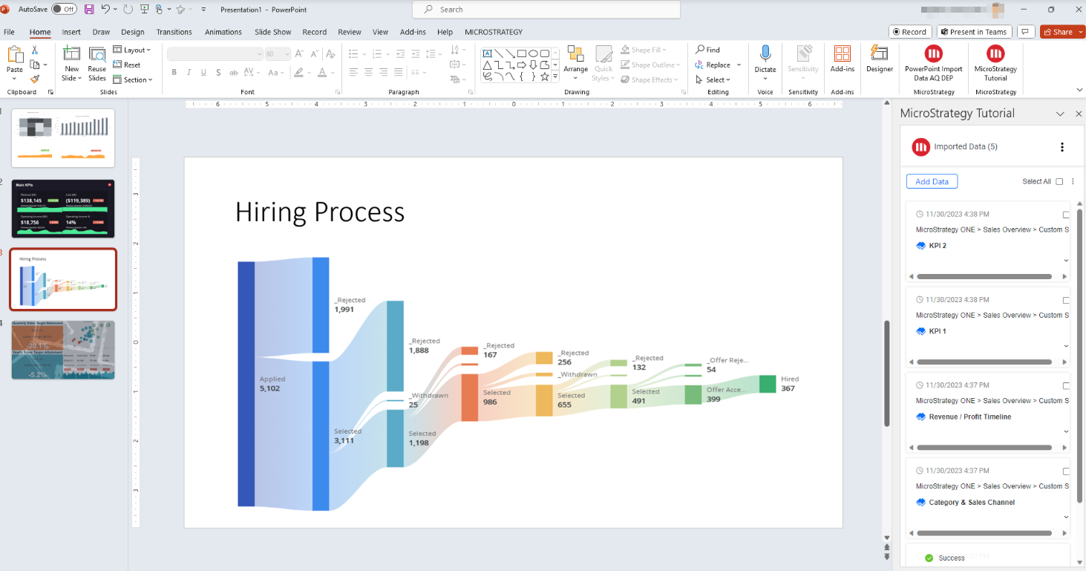Open the font size dropdown
This screenshot has width=1086, height=571.
click(x=287, y=53)
